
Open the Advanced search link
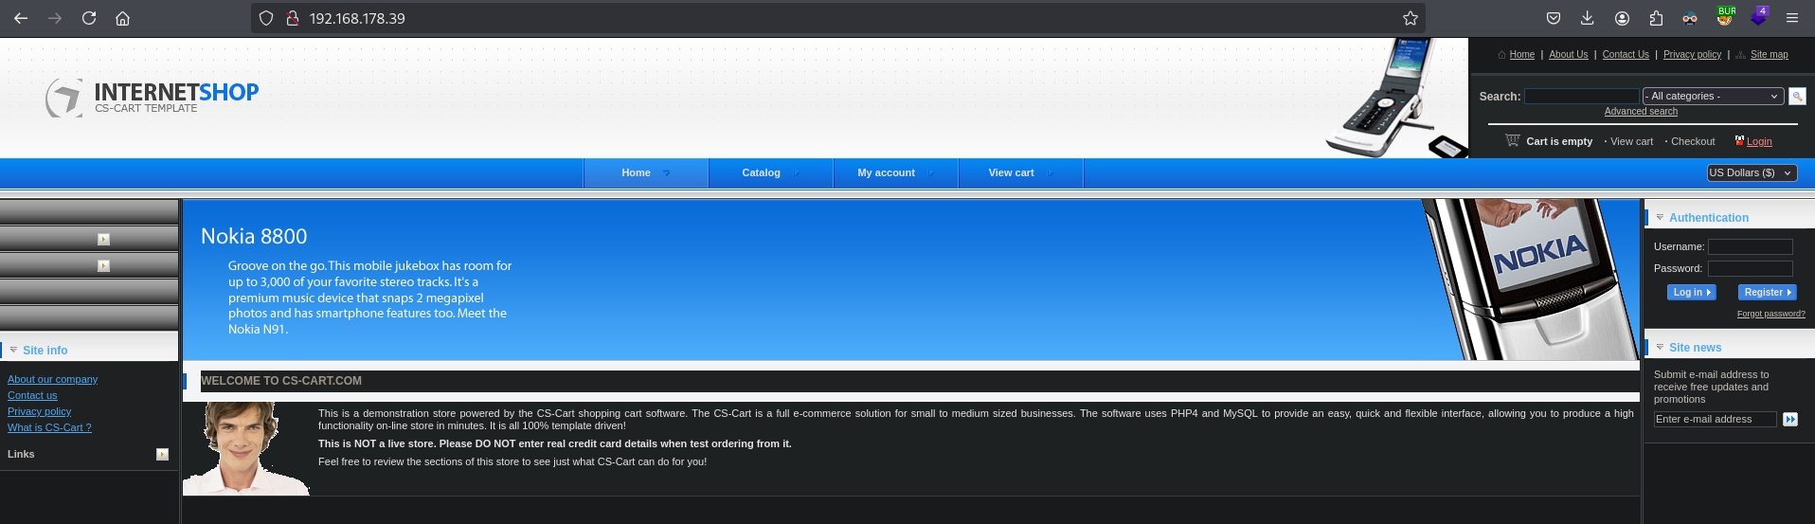[x=1641, y=111]
